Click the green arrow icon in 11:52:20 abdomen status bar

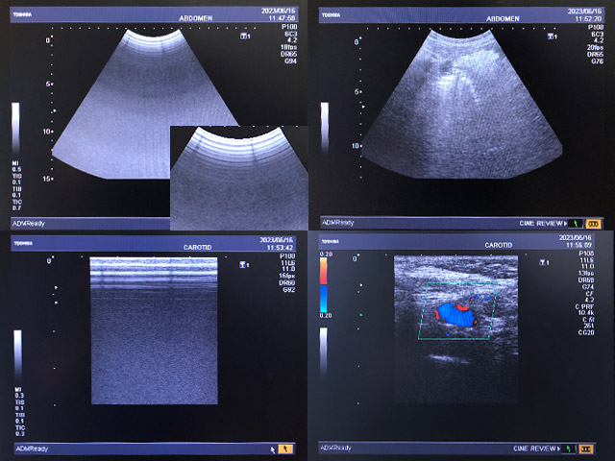576,224
